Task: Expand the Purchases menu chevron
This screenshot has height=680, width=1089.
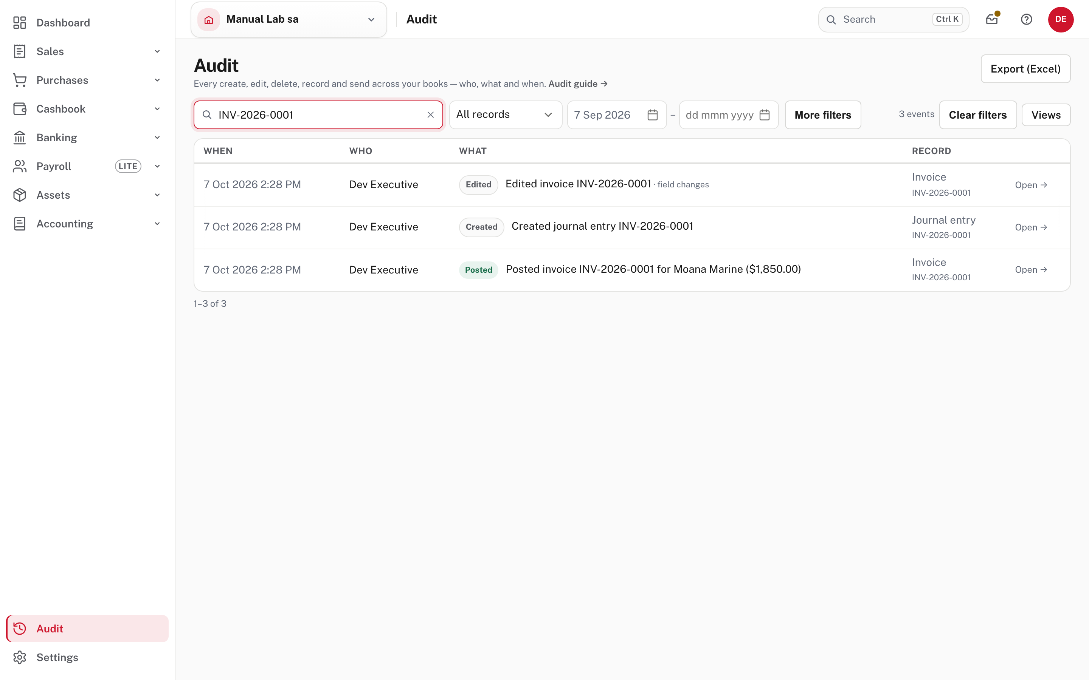Action: 158,80
